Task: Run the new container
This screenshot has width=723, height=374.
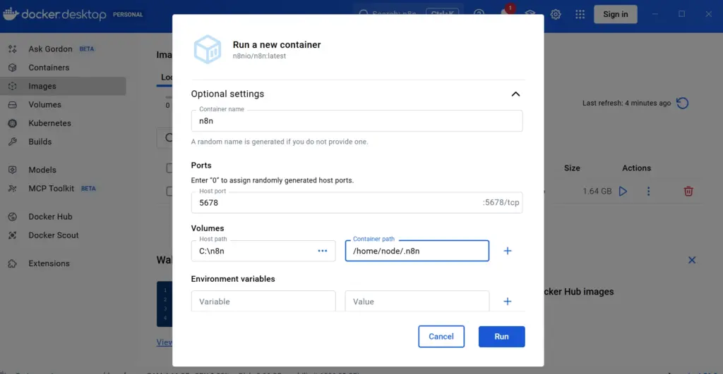Action: [502, 336]
